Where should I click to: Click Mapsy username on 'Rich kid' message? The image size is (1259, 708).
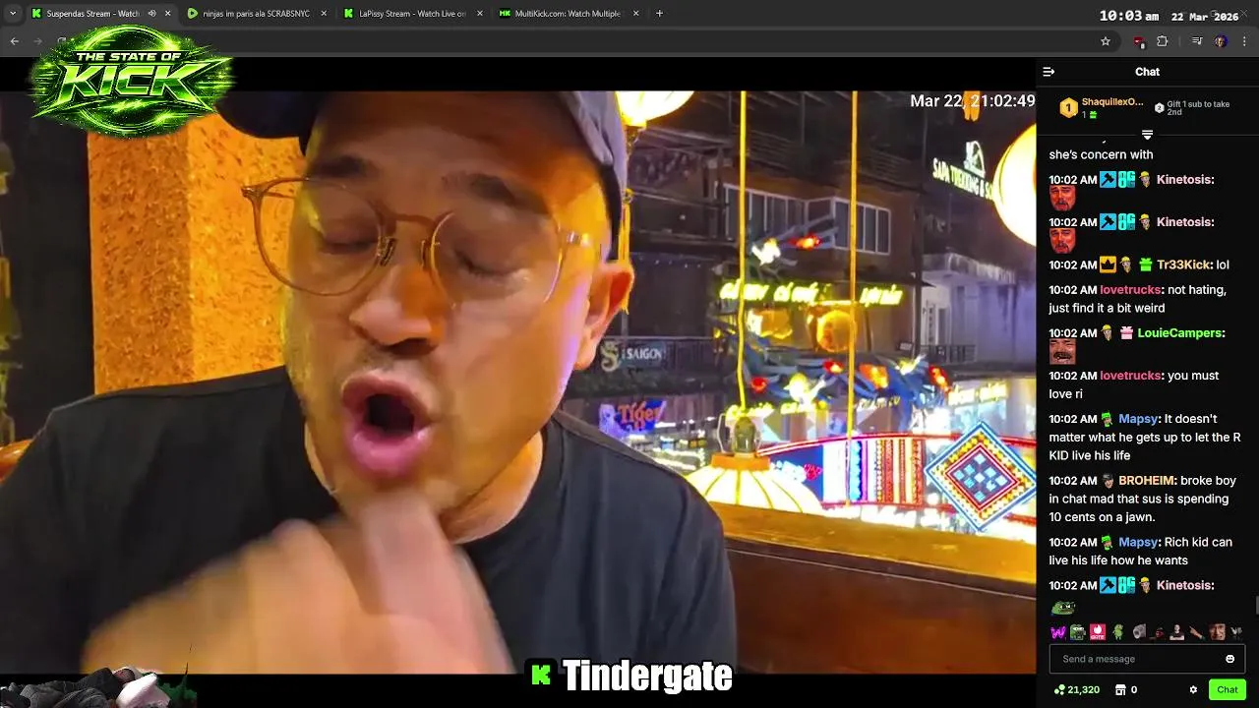(x=1138, y=542)
